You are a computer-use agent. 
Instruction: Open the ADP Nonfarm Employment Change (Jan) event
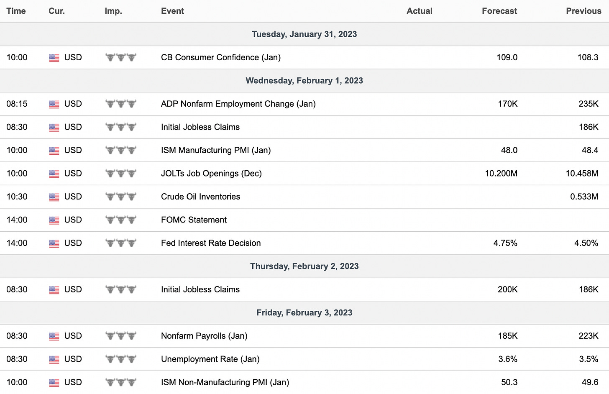238,104
